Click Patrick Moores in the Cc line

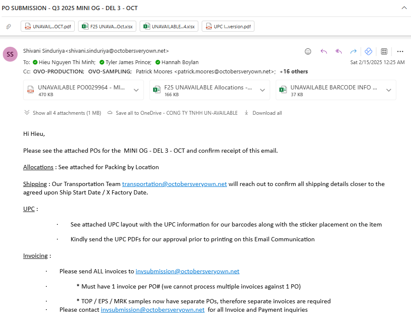pyautogui.click(x=205, y=72)
